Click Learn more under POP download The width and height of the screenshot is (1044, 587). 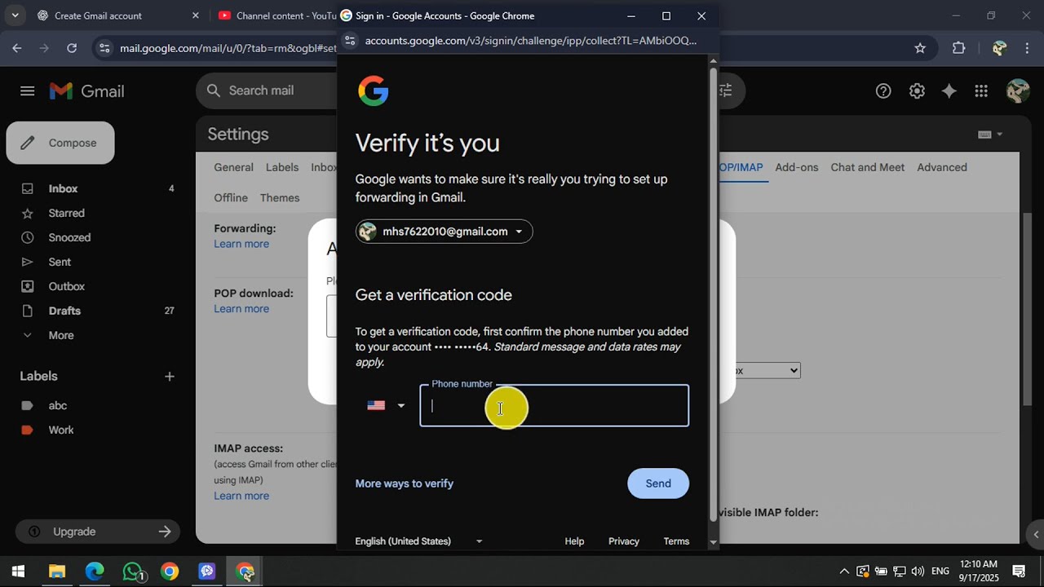241,309
